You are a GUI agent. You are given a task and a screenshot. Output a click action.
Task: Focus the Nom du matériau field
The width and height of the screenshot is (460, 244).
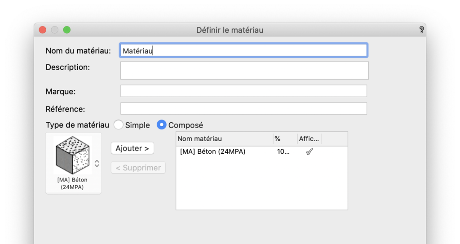pyautogui.click(x=243, y=50)
